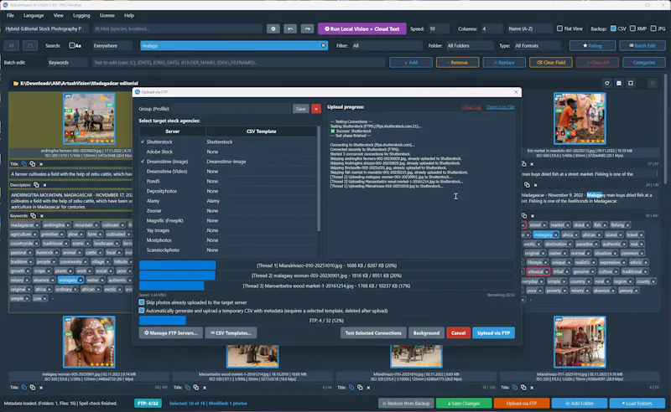Click refresh icon in folder header

(x=606, y=83)
